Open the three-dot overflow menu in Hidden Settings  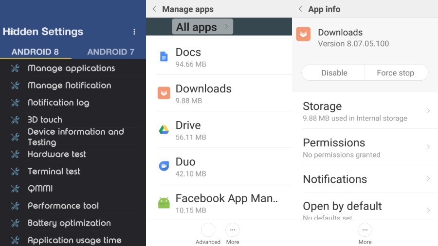tap(134, 32)
